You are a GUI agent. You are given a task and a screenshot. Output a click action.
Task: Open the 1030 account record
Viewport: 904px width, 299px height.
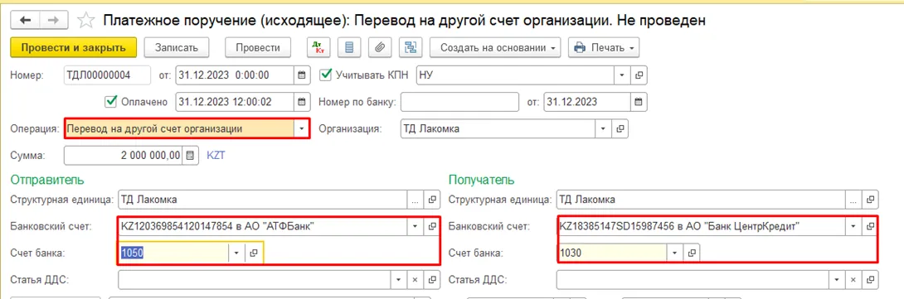(692, 253)
